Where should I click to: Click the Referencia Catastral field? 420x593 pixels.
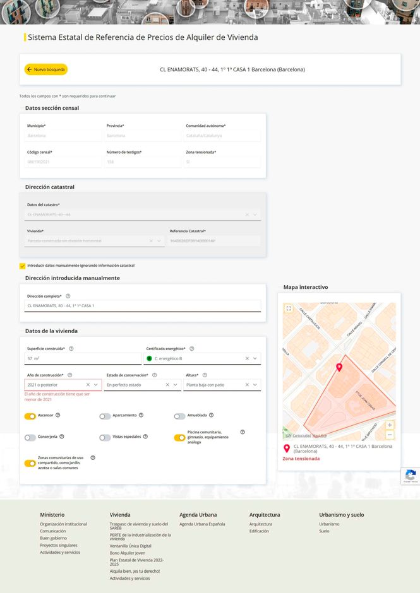tap(214, 241)
